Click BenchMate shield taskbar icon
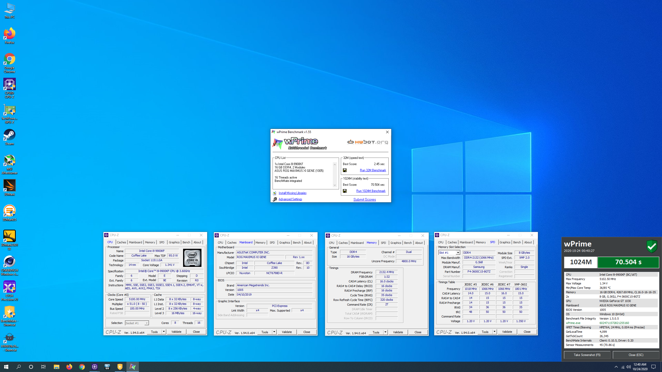This screenshot has height=372, width=662. pos(120,367)
